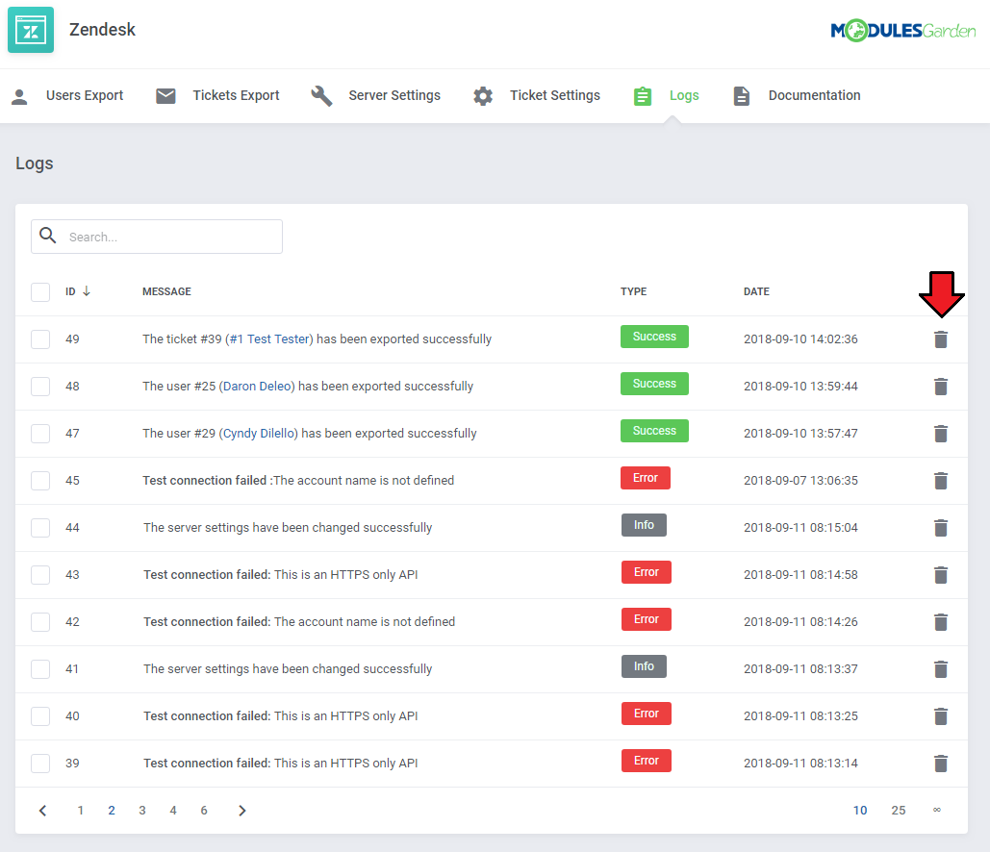Go to next page with right chevron
The height and width of the screenshot is (852, 990).
click(241, 811)
